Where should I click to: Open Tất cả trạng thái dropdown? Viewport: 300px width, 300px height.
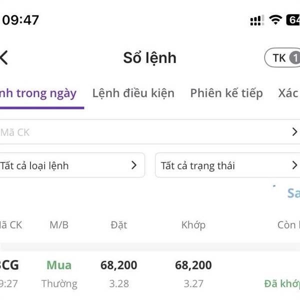coord(228,165)
